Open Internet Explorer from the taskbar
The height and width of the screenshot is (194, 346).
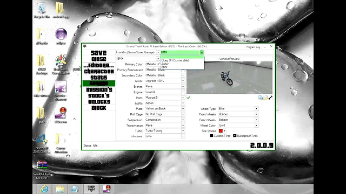45,189
